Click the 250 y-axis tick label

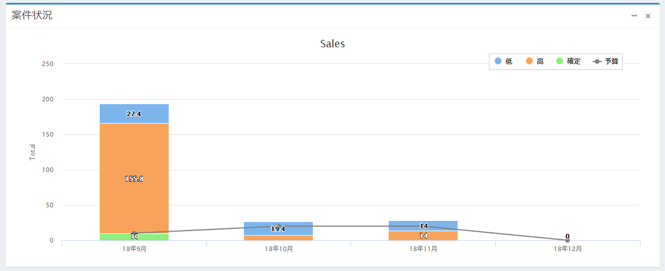coord(48,64)
